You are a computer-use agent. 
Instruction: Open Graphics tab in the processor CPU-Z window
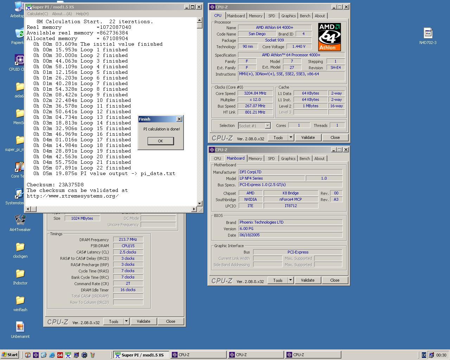click(289, 16)
